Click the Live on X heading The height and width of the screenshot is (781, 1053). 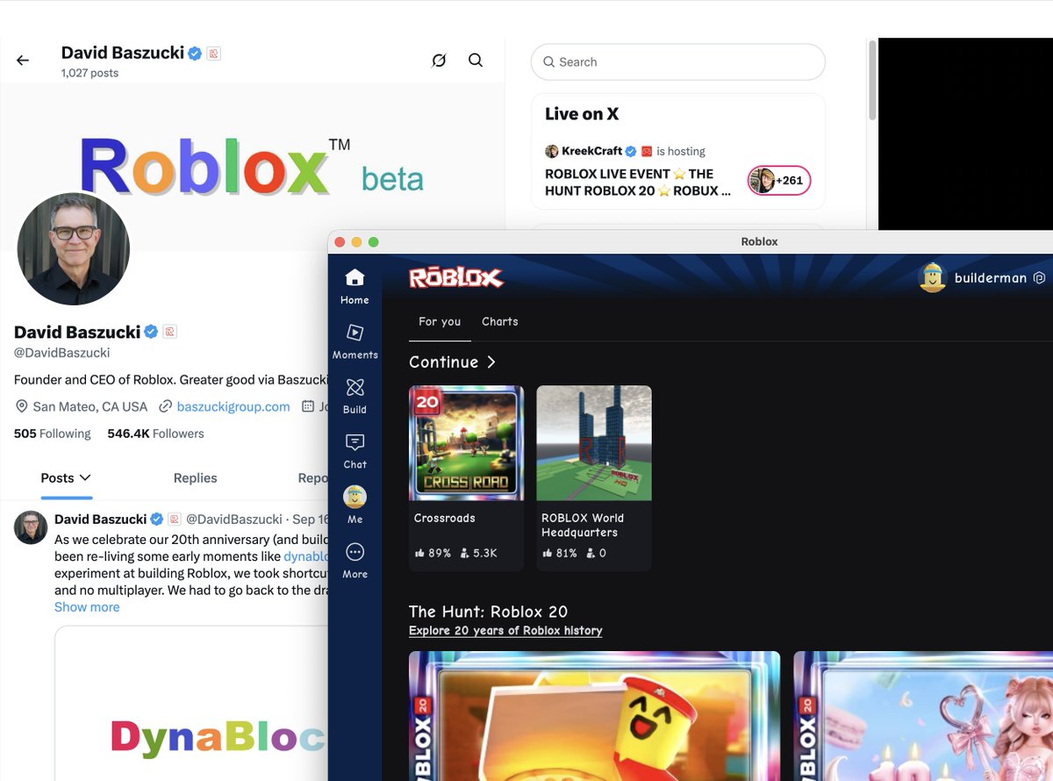click(x=582, y=114)
